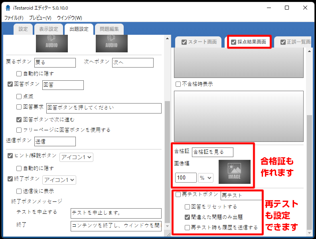Enable the 再テストボタン checkbox
316x239 pixels.
pyautogui.click(x=178, y=194)
